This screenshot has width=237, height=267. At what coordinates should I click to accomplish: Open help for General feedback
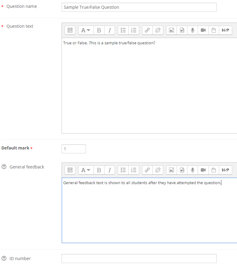coord(4,167)
